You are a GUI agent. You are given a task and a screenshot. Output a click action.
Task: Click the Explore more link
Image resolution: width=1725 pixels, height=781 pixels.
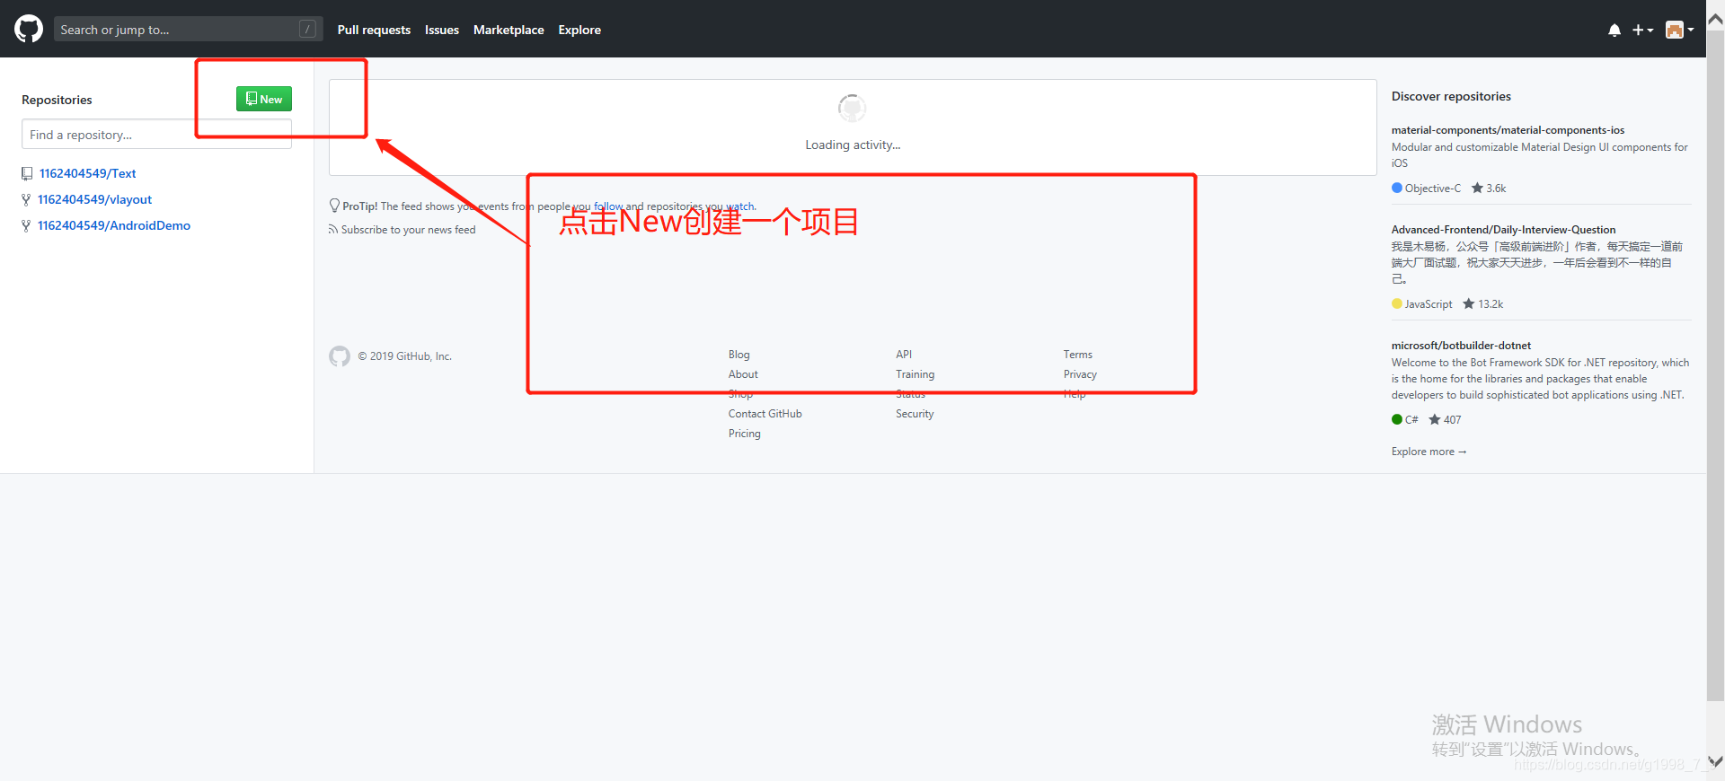pyautogui.click(x=1429, y=452)
